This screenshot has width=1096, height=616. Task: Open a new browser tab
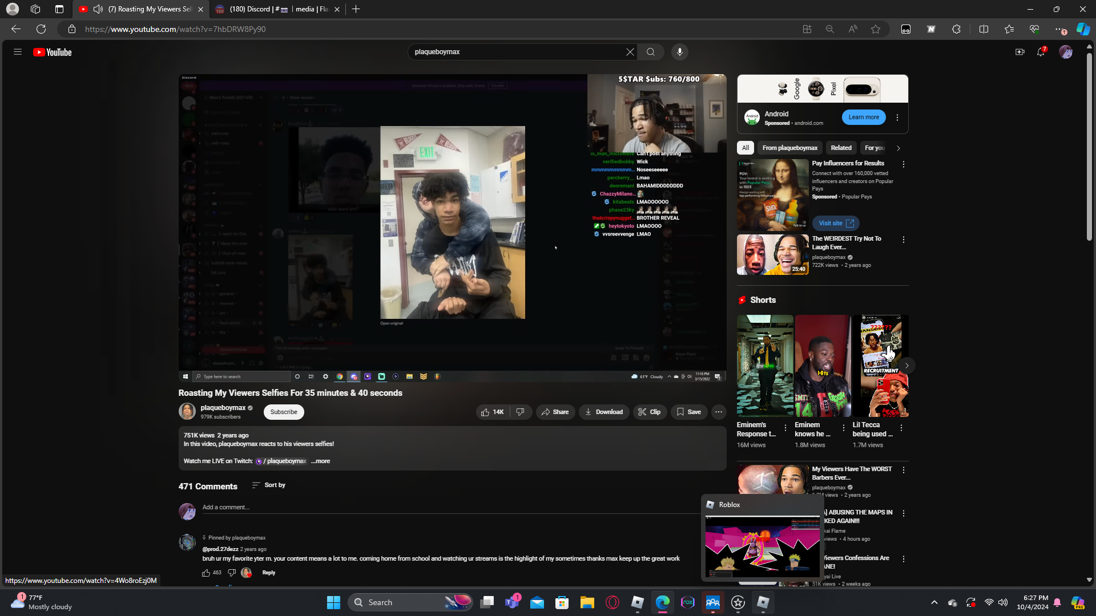[356, 9]
